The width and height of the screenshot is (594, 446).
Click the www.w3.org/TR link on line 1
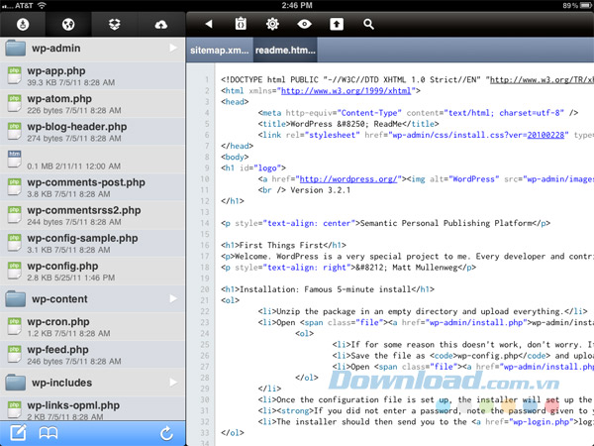coord(542,79)
